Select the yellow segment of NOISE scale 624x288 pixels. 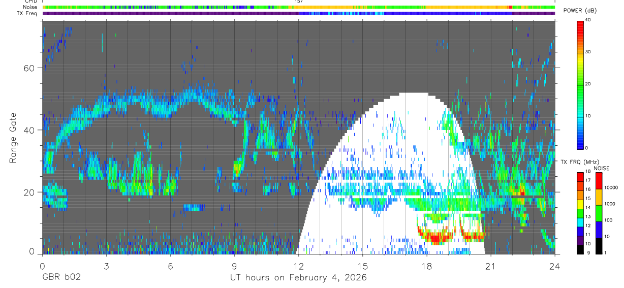(599, 197)
